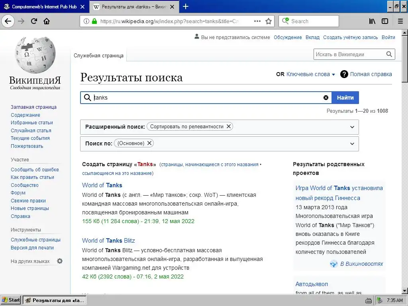408x306 pixels.
Task: Click the Wikipedia globe logo
Action: (35, 55)
